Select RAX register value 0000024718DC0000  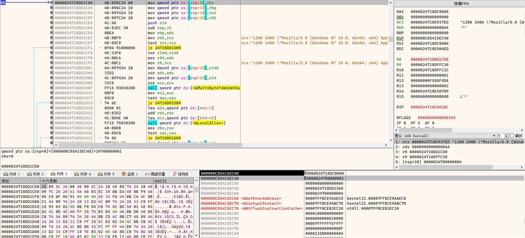(x=429, y=12)
